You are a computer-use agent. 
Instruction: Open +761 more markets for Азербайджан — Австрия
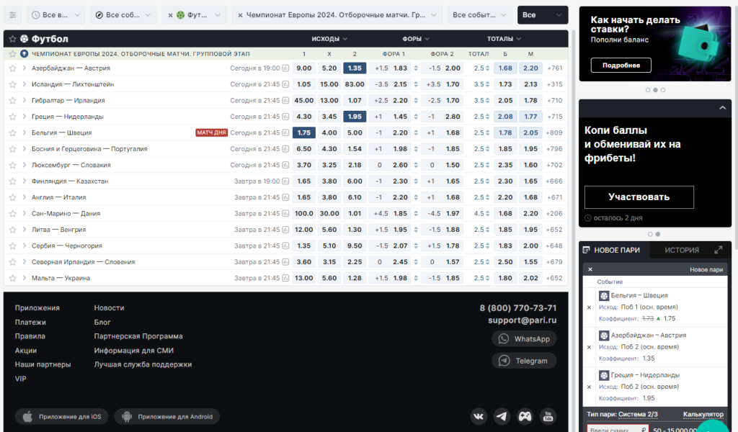pyautogui.click(x=555, y=68)
